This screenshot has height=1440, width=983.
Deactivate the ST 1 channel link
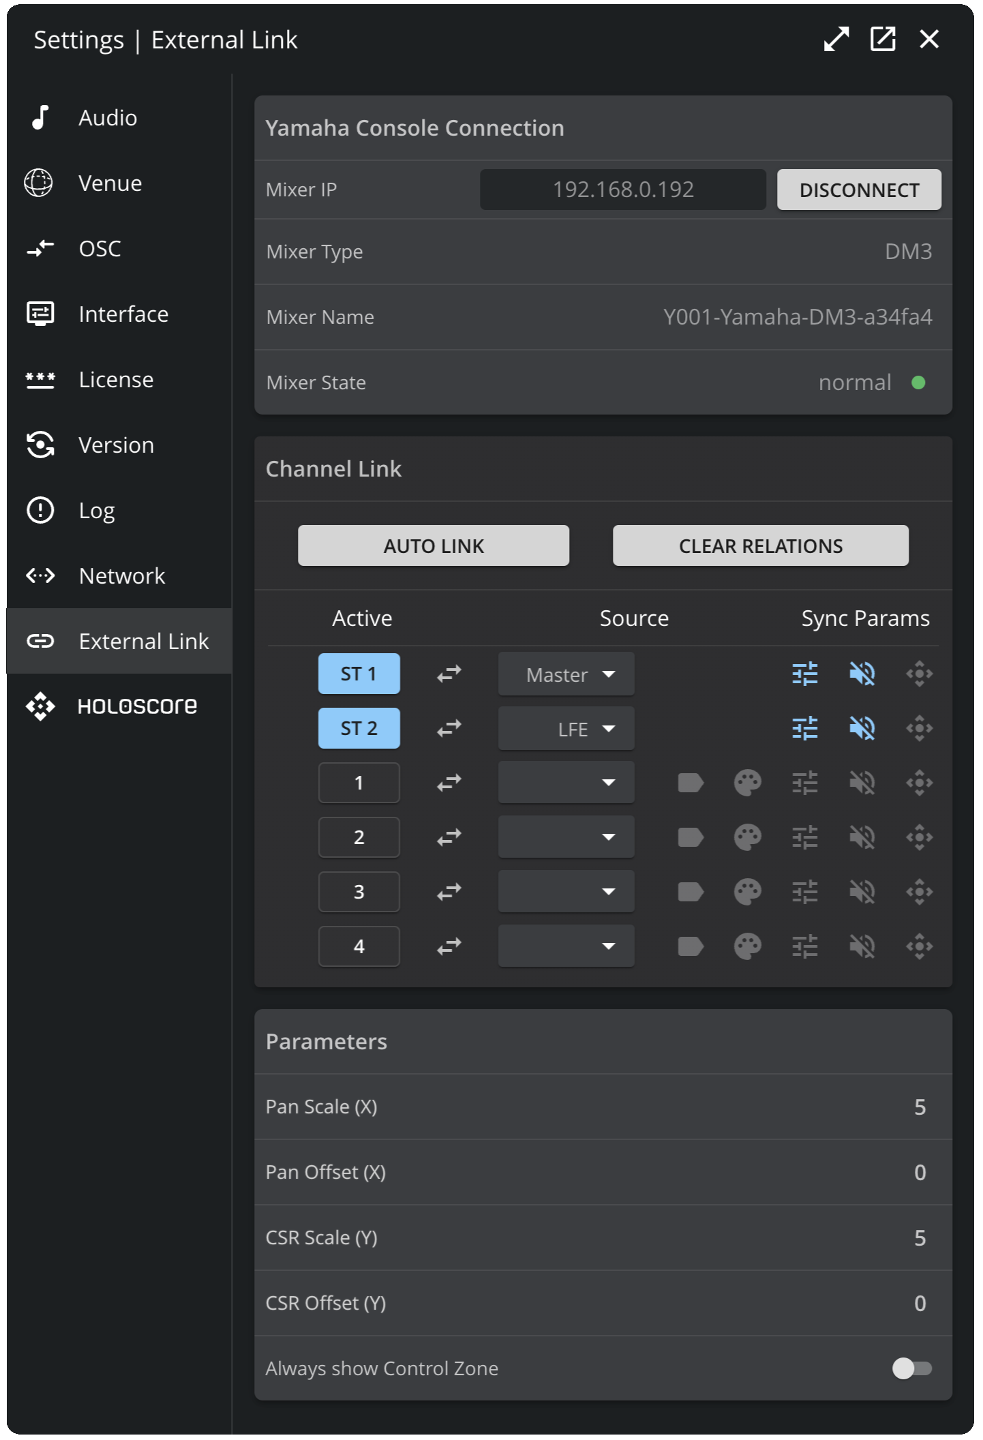click(x=359, y=674)
